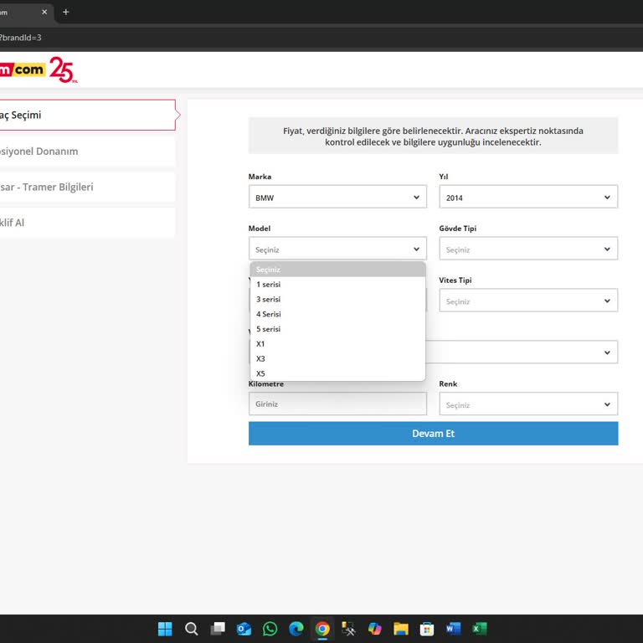Image resolution: width=643 pixels, height=643 pixels.
Task: Launch Microsoft Word from the taskbar
Action: [x=453, y=629]
